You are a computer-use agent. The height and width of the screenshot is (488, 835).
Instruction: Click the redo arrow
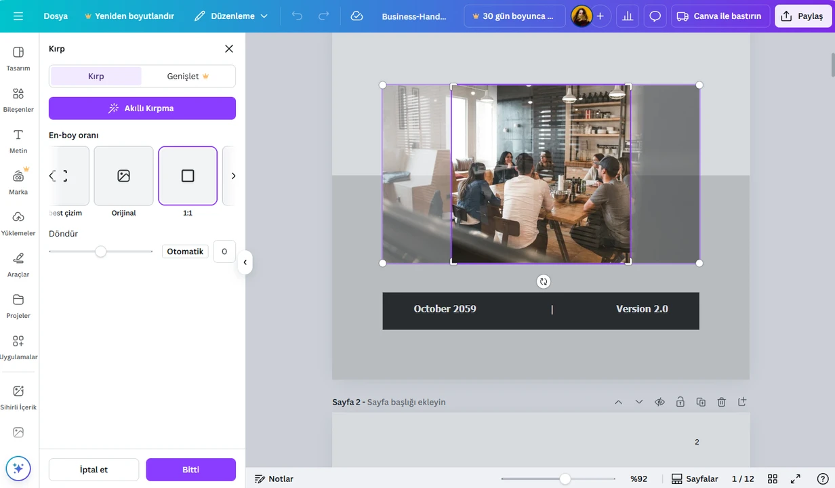pos(324,16)
